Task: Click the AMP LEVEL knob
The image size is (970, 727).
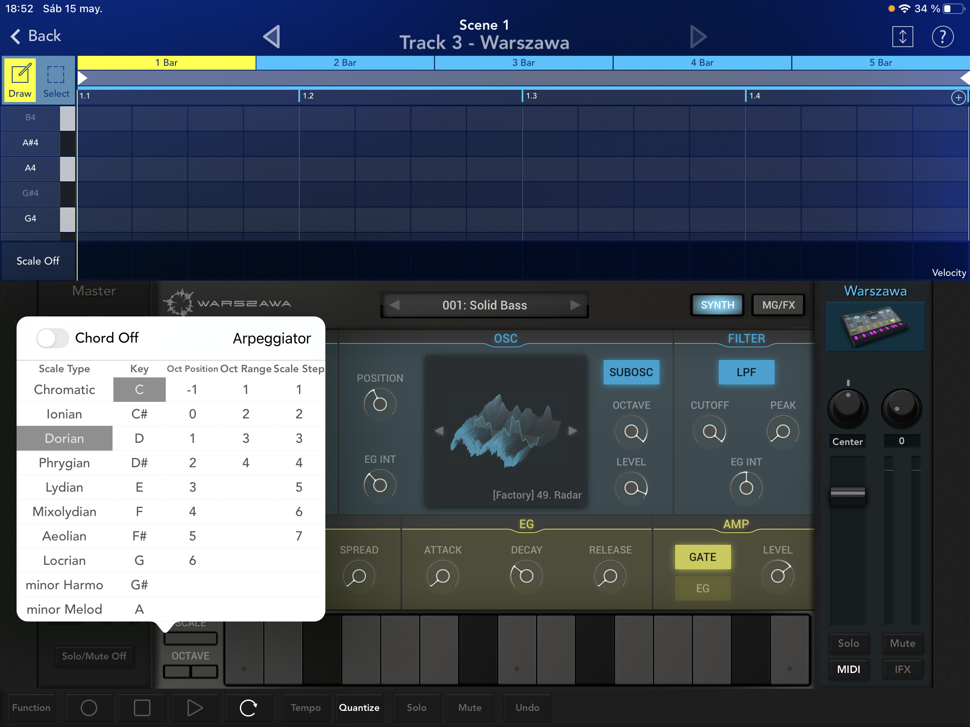Action: coord(778,576)
